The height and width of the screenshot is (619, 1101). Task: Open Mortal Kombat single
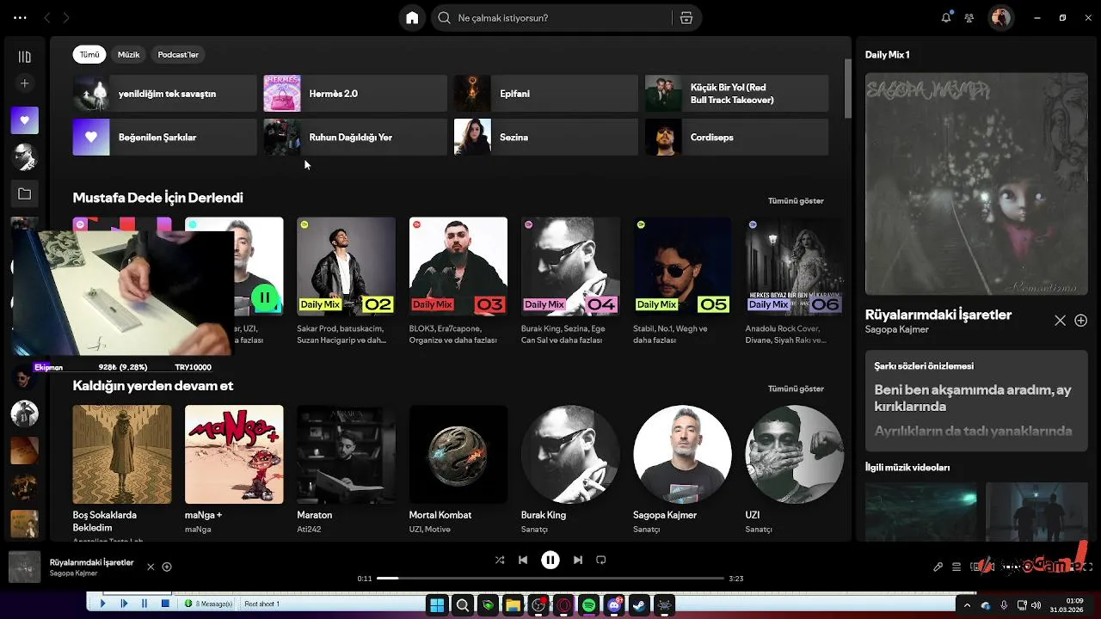(458, 454)
